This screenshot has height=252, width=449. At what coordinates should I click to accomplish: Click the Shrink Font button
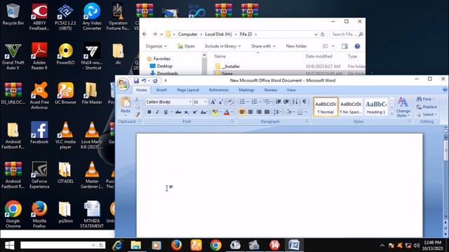[221, 101]
